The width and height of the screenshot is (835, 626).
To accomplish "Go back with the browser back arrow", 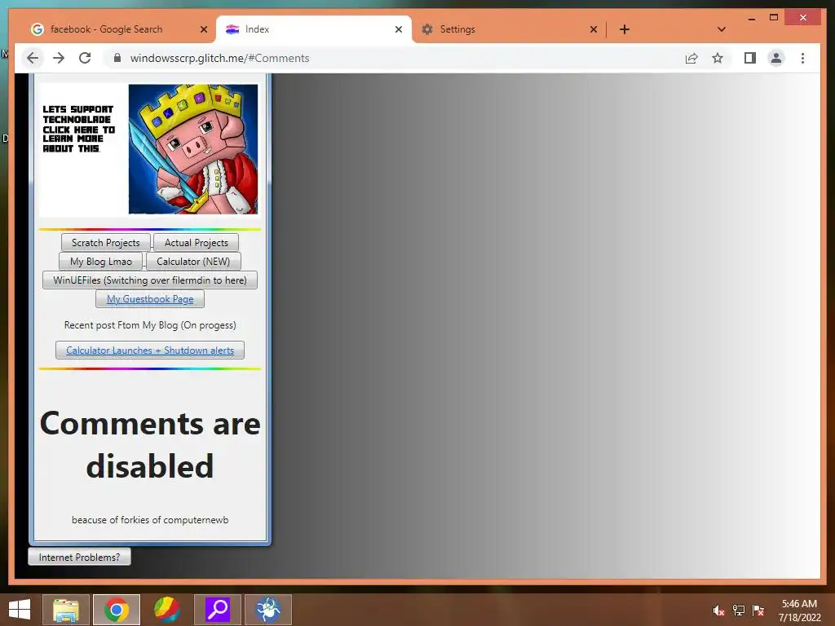I will tap(33, 58).
